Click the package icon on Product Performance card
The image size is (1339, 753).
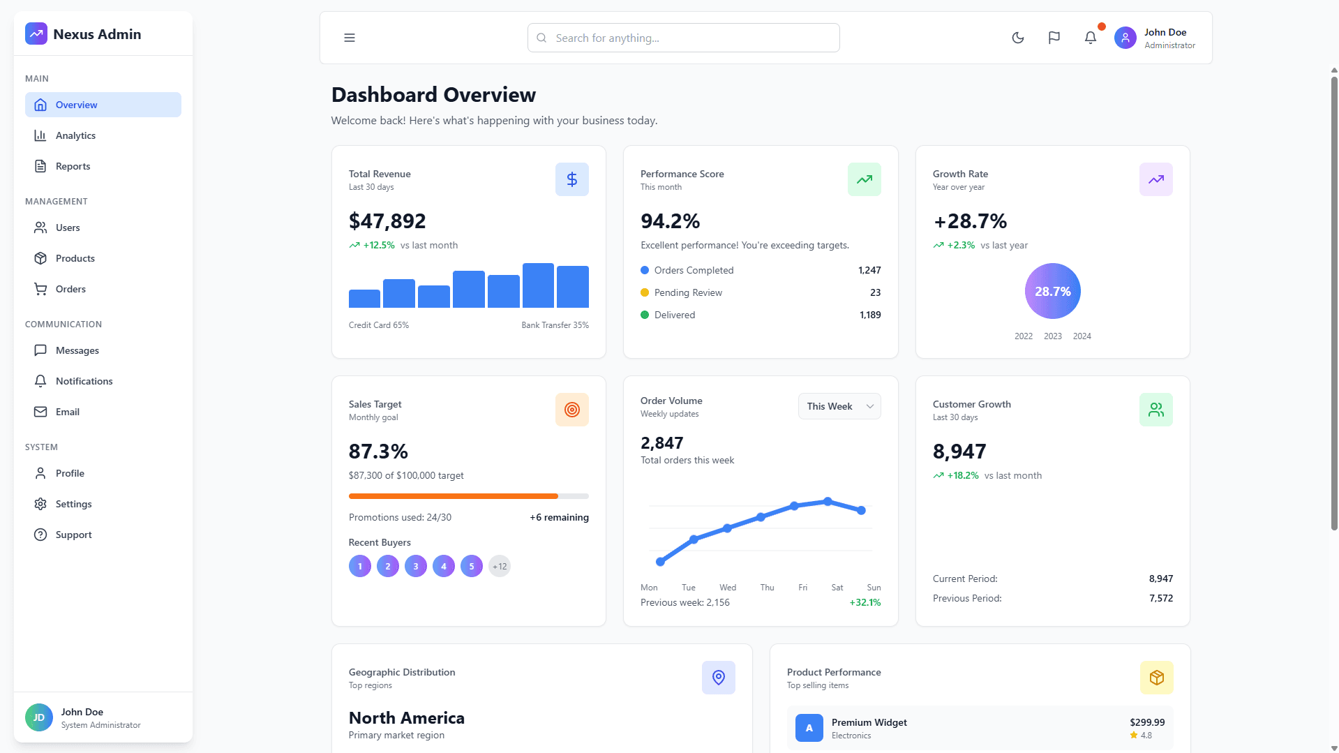tap(1156, 677)
